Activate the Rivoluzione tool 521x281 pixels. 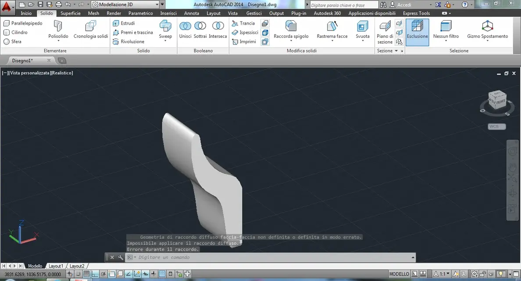[x=128, y=42]
